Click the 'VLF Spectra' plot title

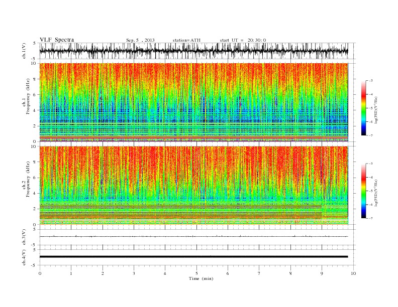click(x=57, y=40)
